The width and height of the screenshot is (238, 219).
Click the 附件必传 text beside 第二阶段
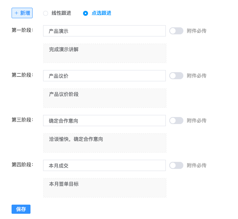coord(197,76)
